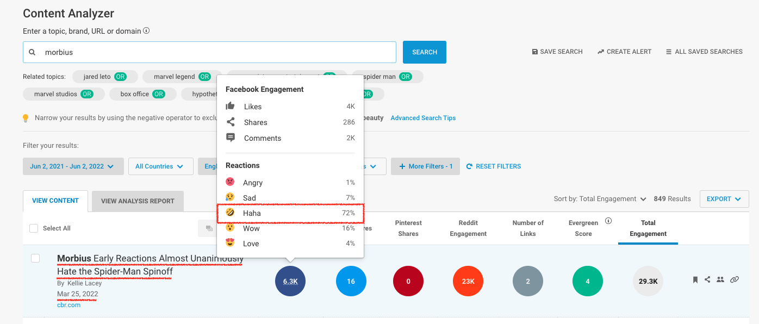Click Reset Filters link text
The width and height of the screenshot is (759, 324).
[498, 166]
